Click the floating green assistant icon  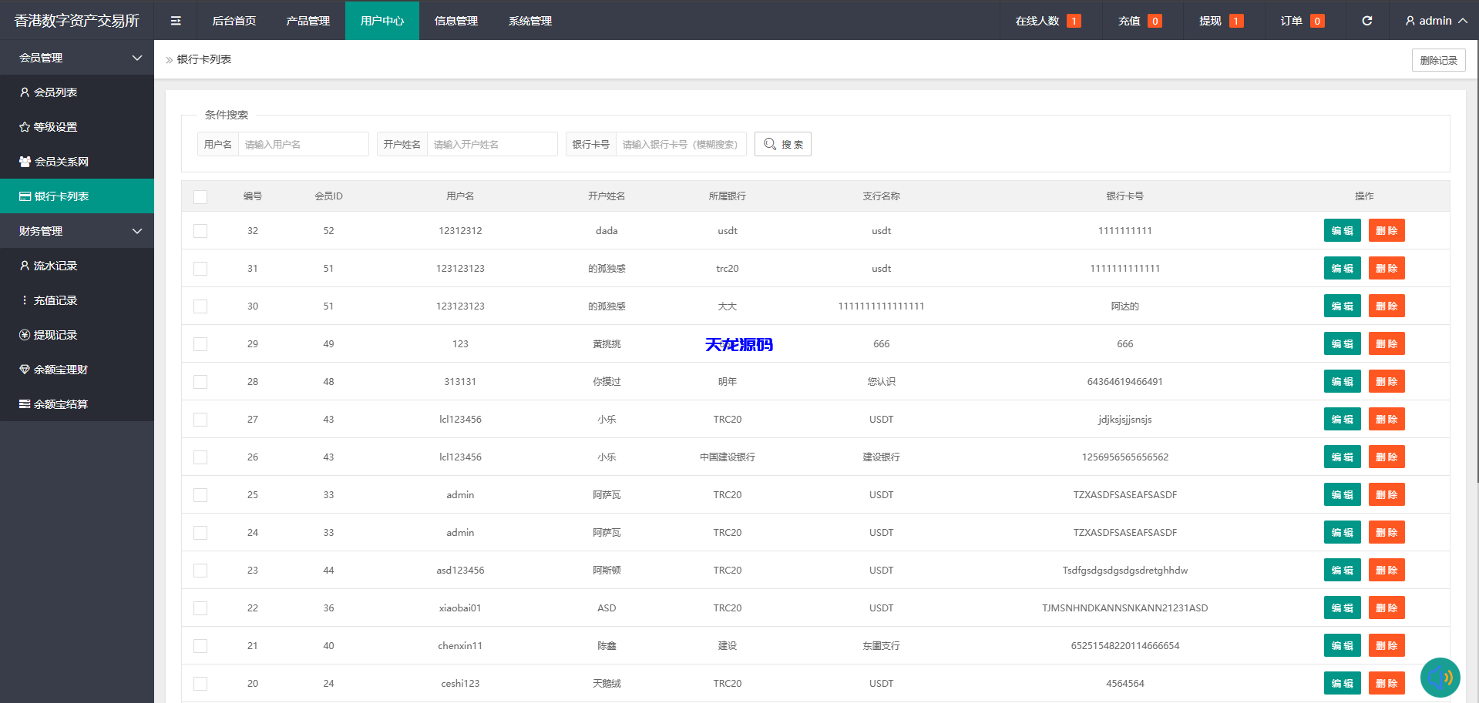1440,677
